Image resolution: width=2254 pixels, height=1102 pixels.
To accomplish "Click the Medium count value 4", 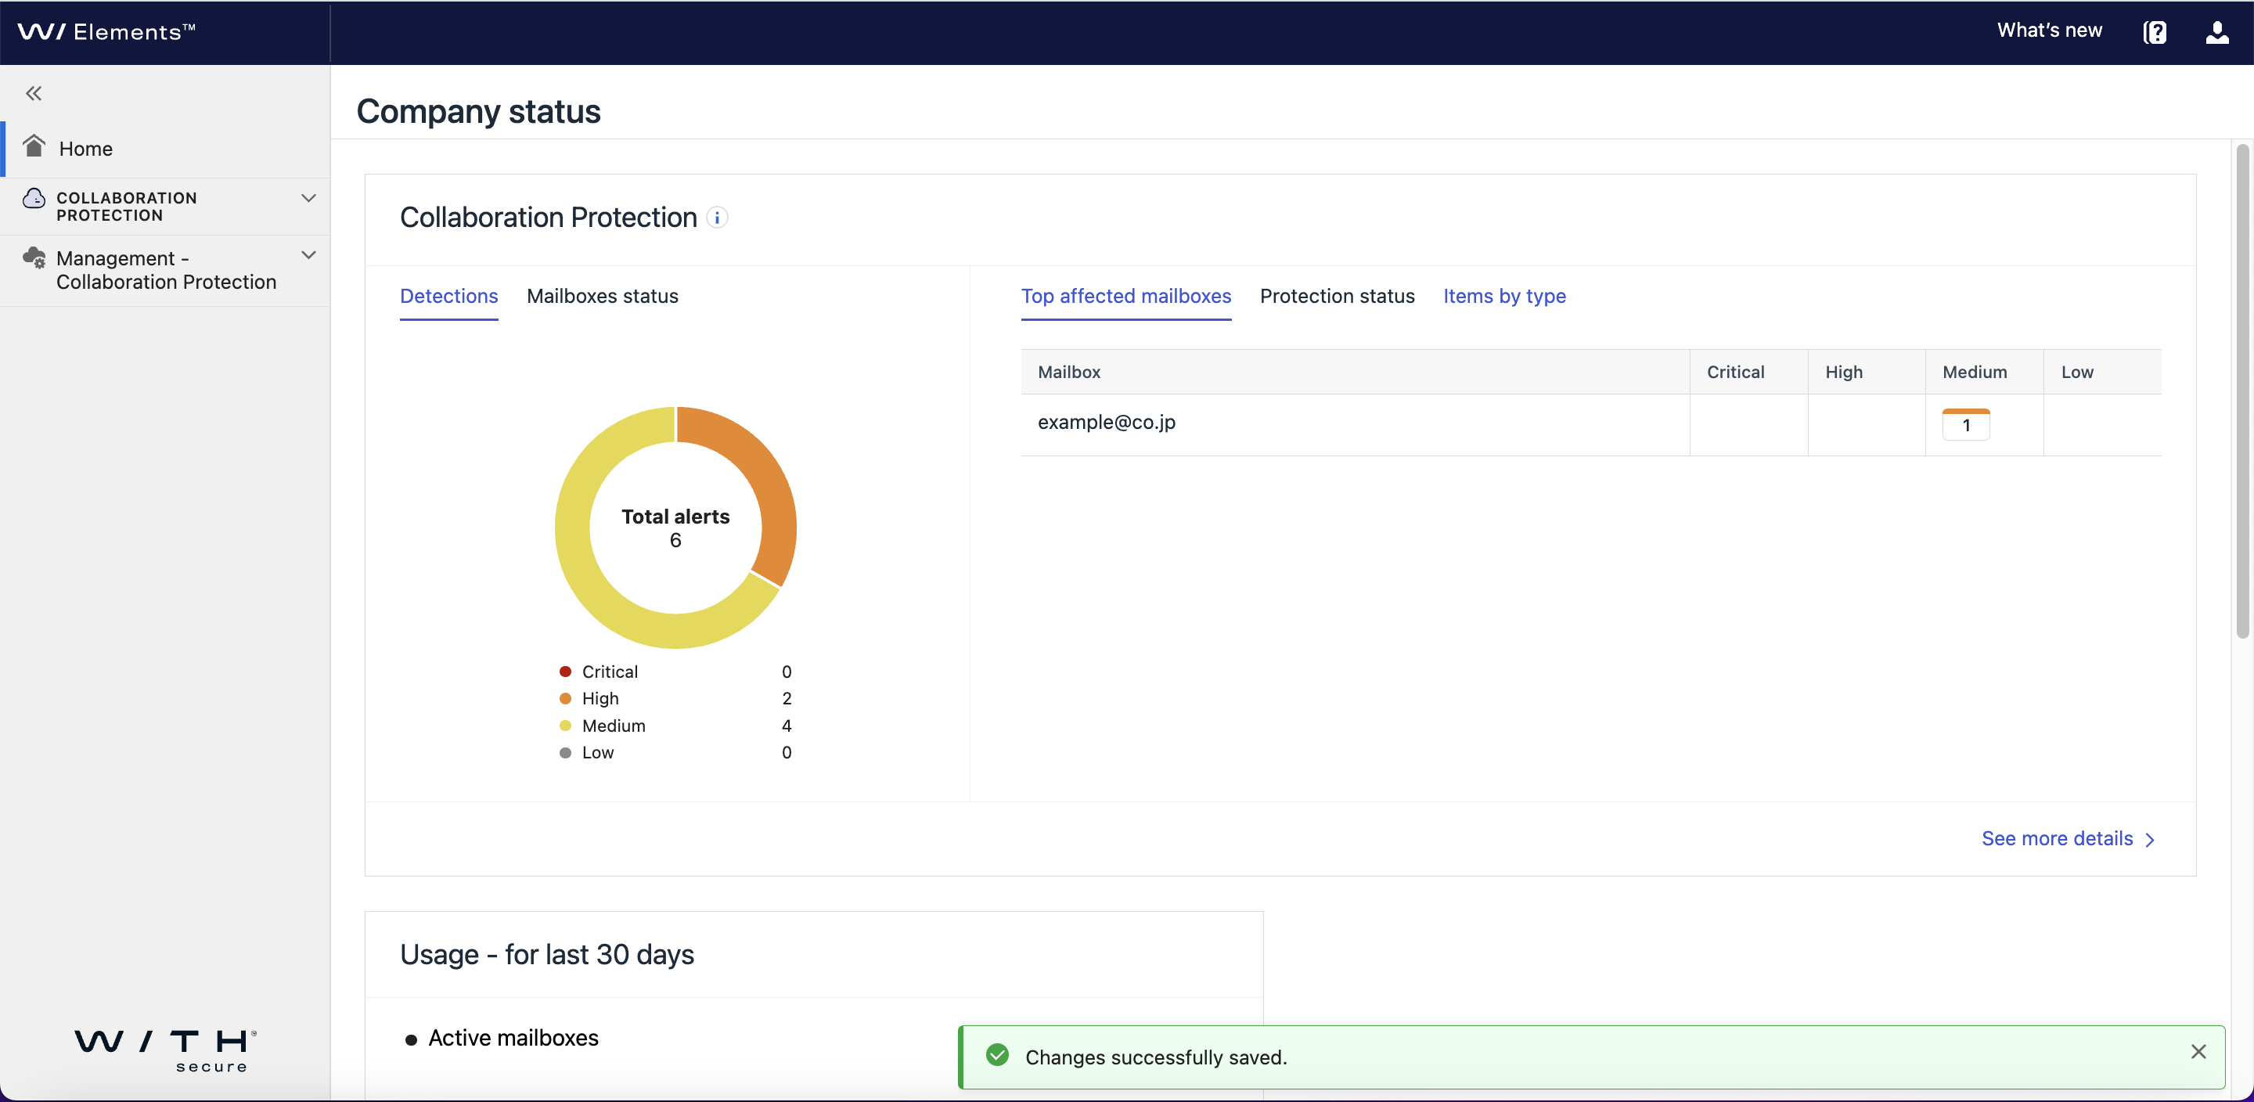I will click(x=787, y=726).
